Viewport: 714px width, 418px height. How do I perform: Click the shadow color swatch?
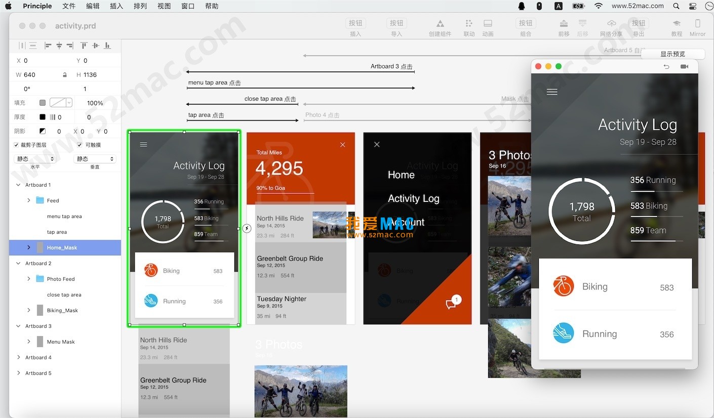tap(43, 131)
